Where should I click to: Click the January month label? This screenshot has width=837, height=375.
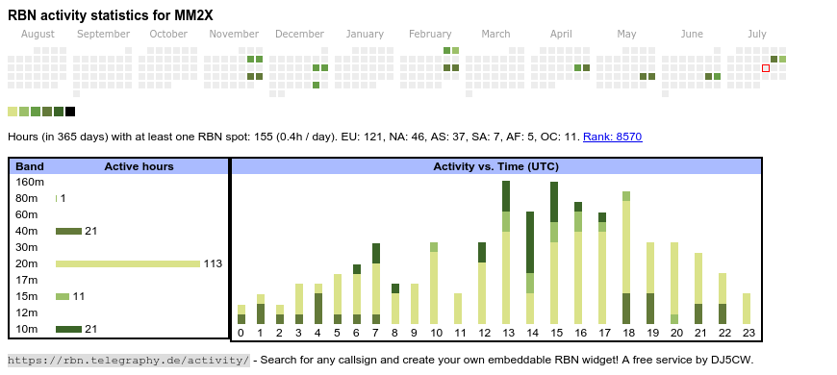tap(365, 35)
